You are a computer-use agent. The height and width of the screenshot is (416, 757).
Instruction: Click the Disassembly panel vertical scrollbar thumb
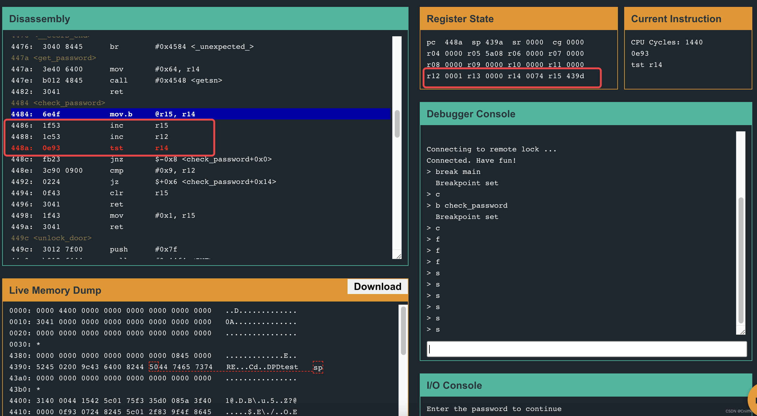[x=397, y=124]
